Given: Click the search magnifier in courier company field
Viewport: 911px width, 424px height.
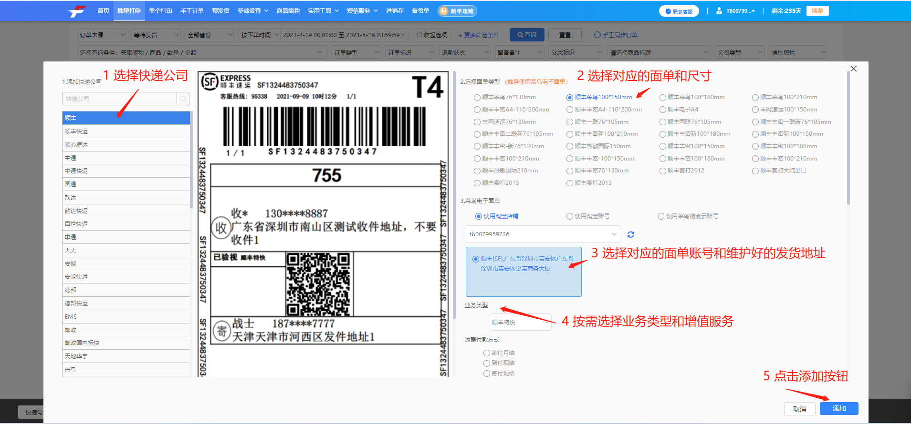Looking at the screenshot, I should coord(183,99).
